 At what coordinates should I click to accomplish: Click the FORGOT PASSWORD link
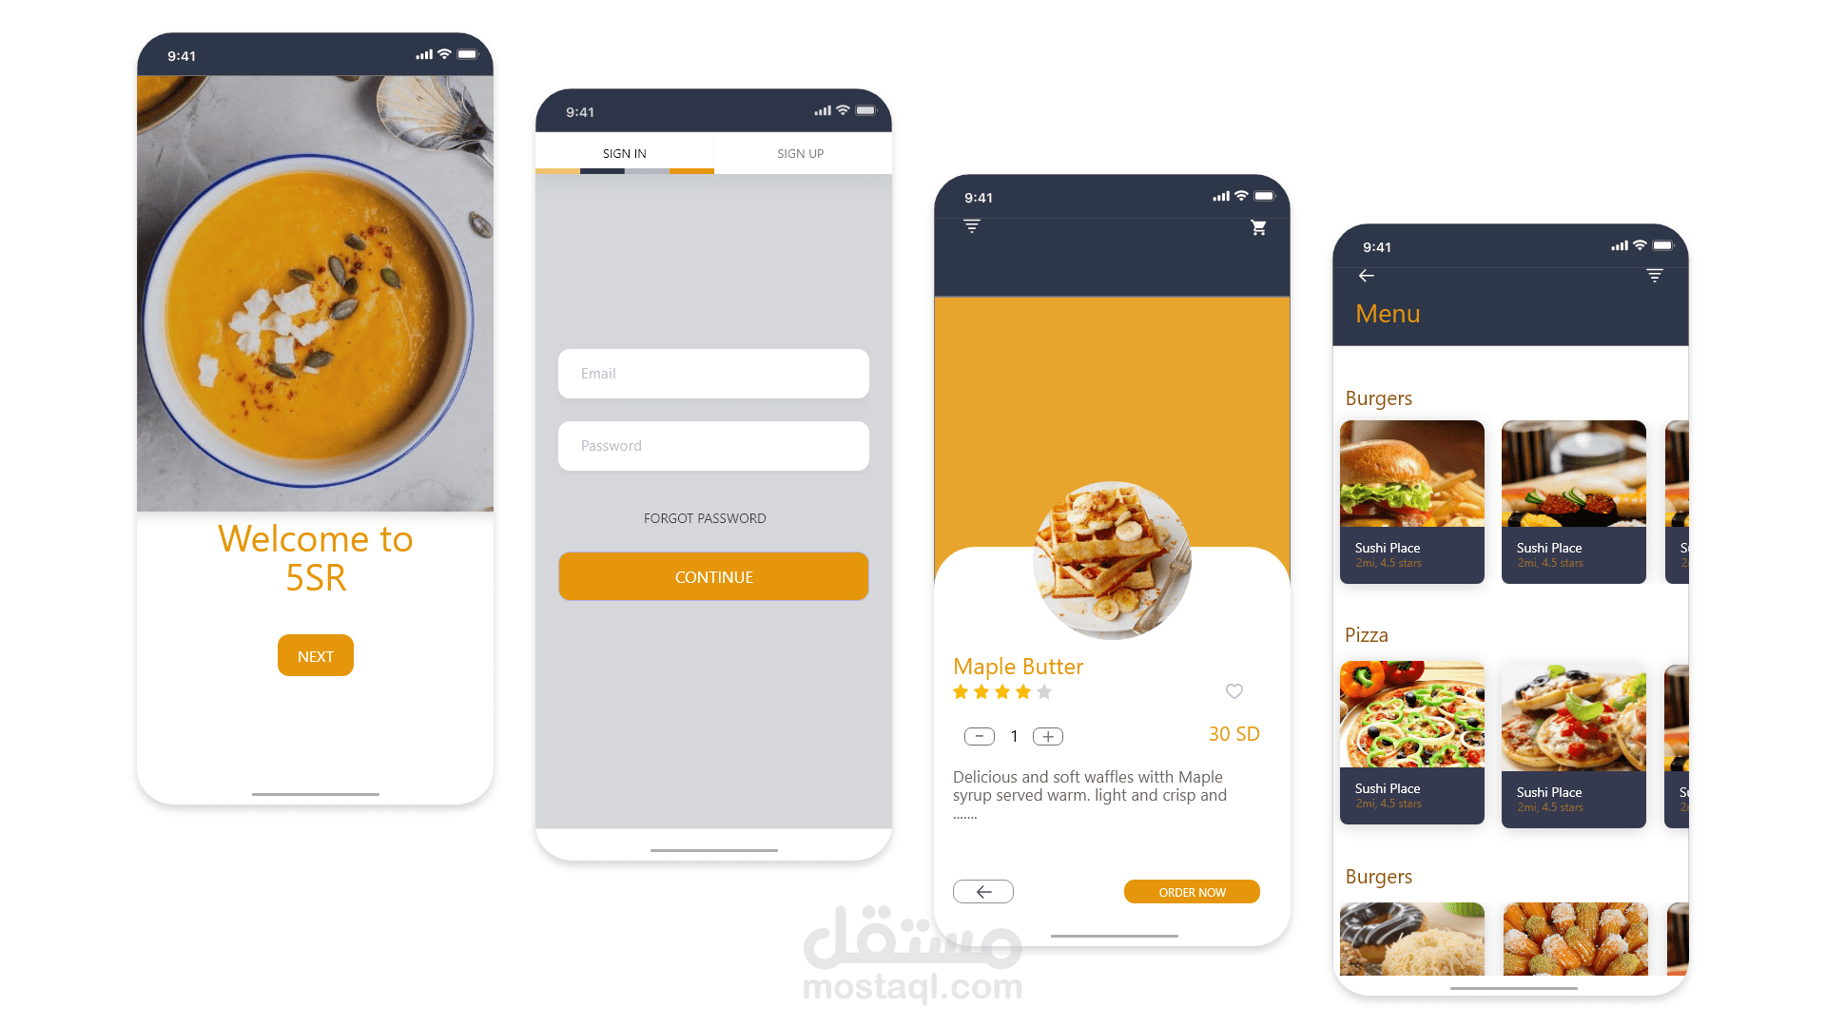[711, 518]
